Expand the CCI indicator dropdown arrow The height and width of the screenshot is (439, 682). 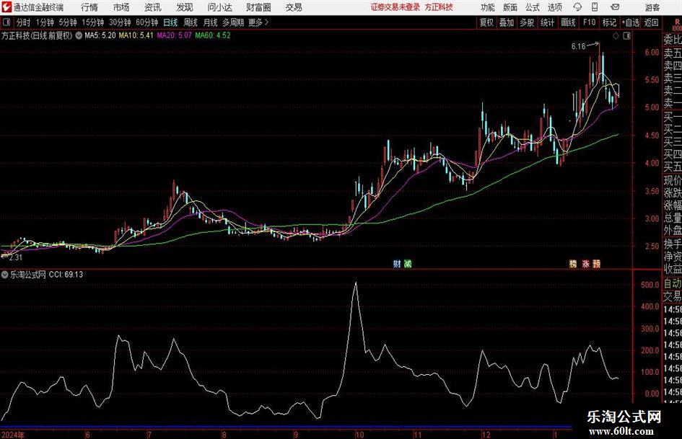point(5,275)
